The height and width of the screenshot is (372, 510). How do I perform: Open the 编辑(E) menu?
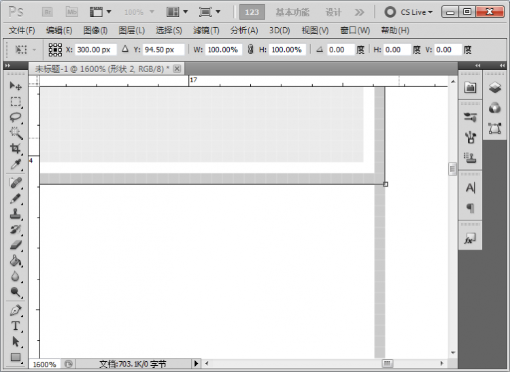tap(59, 31)
